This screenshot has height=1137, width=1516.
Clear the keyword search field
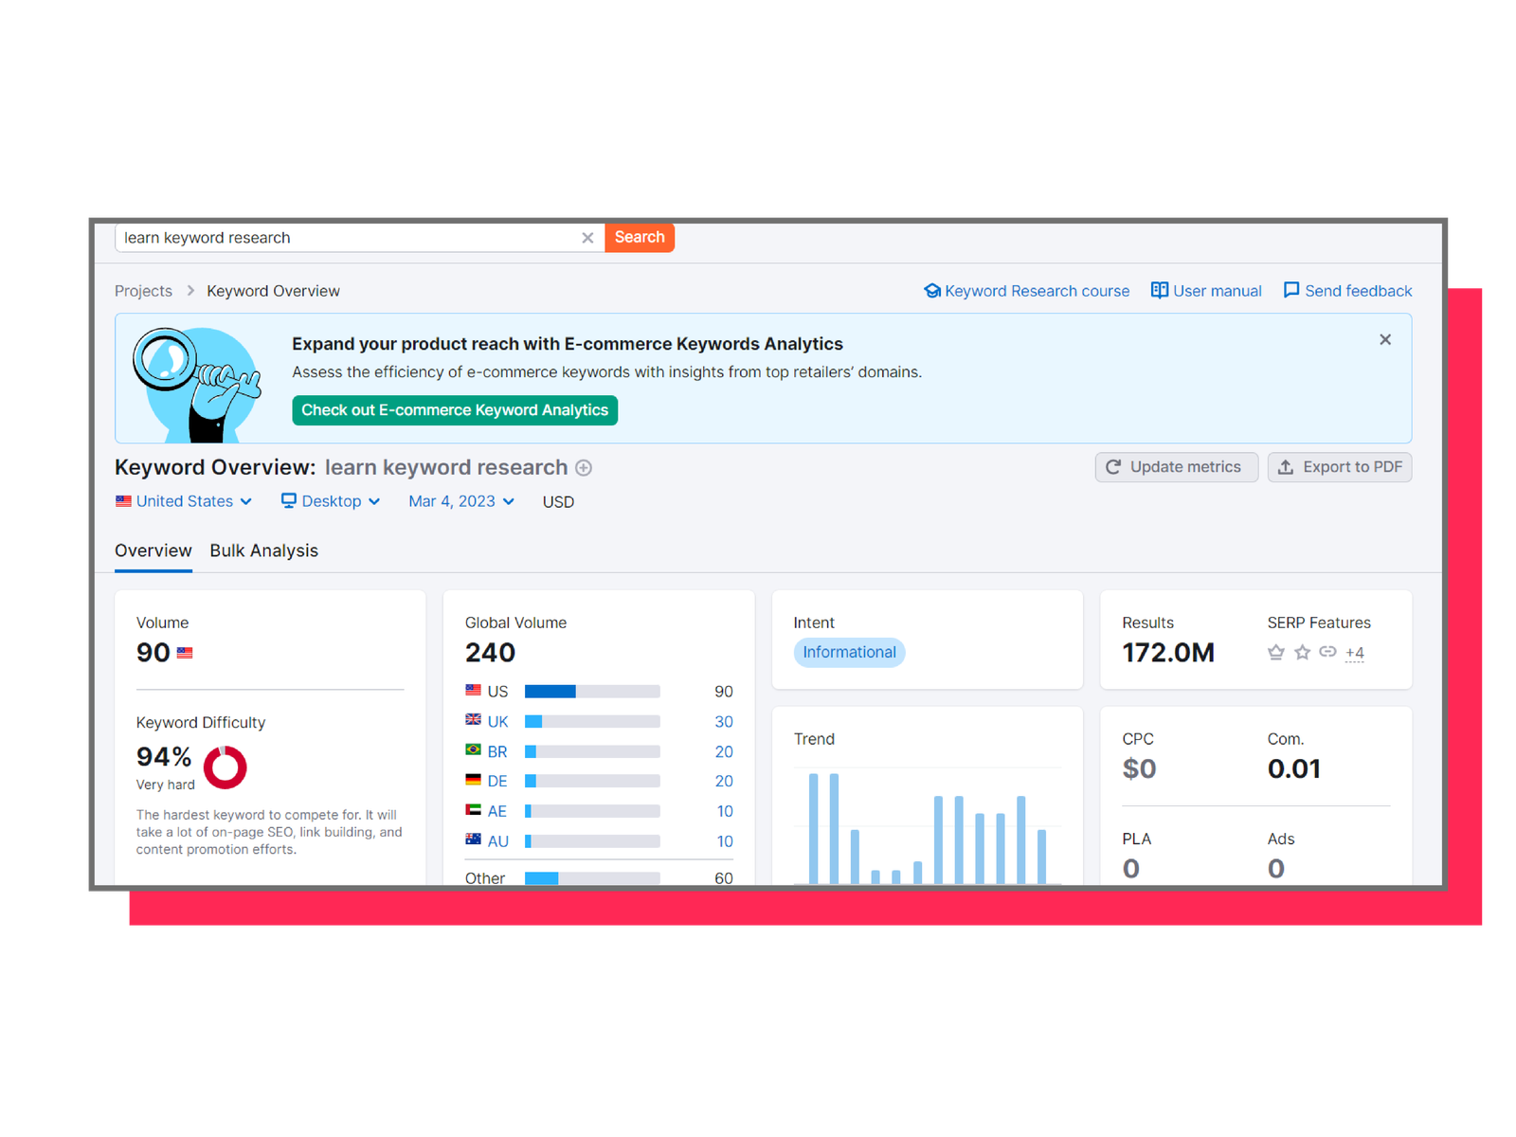click(587, 238)
